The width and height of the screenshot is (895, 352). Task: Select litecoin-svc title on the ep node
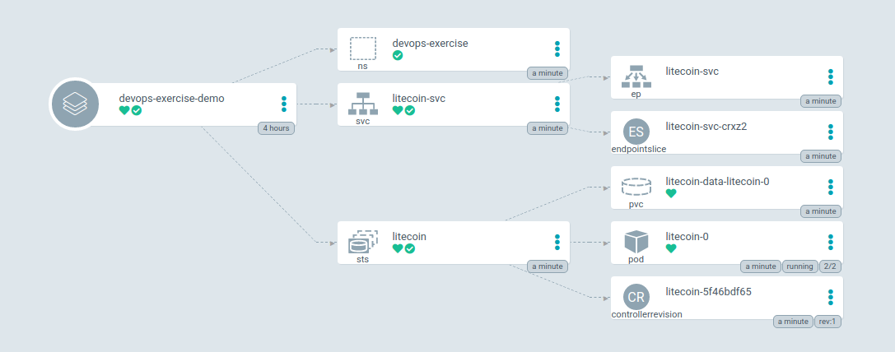click(x=692, y=71)
